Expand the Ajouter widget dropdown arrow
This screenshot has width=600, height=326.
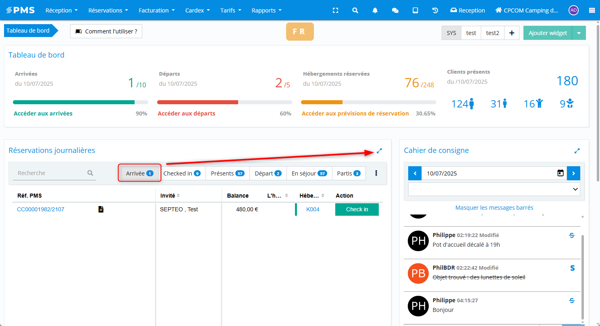point(579,33)
